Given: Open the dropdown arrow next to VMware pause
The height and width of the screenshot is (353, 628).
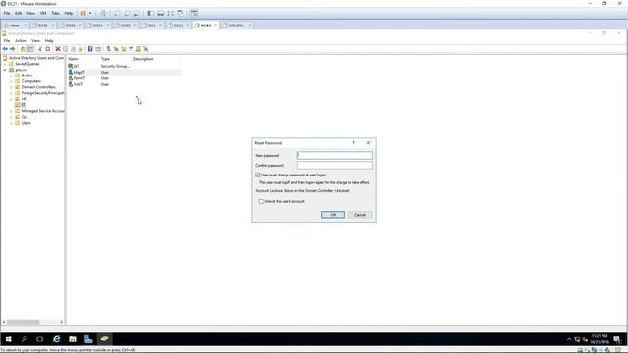Looking at the screenshot, I should click(x=90, y=13).
